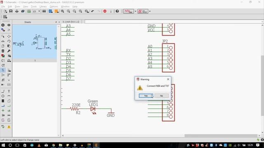Expand the Design Link dropdown arrow
This screenshot has height=148, width=264.
tap(135, 11)
